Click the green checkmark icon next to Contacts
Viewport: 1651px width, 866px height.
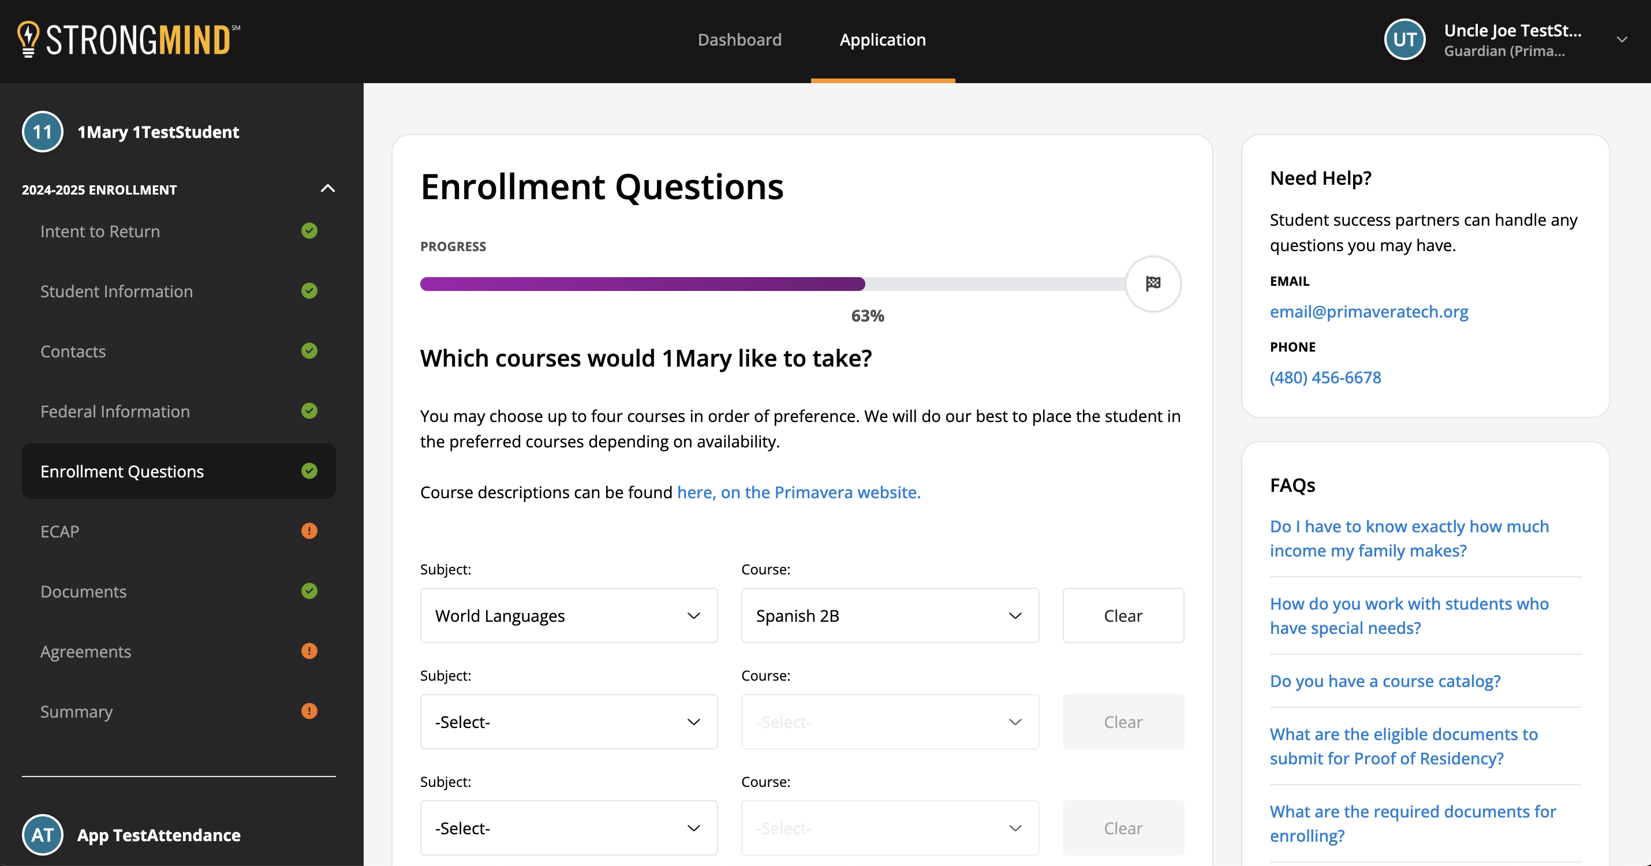[x=309, y=350]
